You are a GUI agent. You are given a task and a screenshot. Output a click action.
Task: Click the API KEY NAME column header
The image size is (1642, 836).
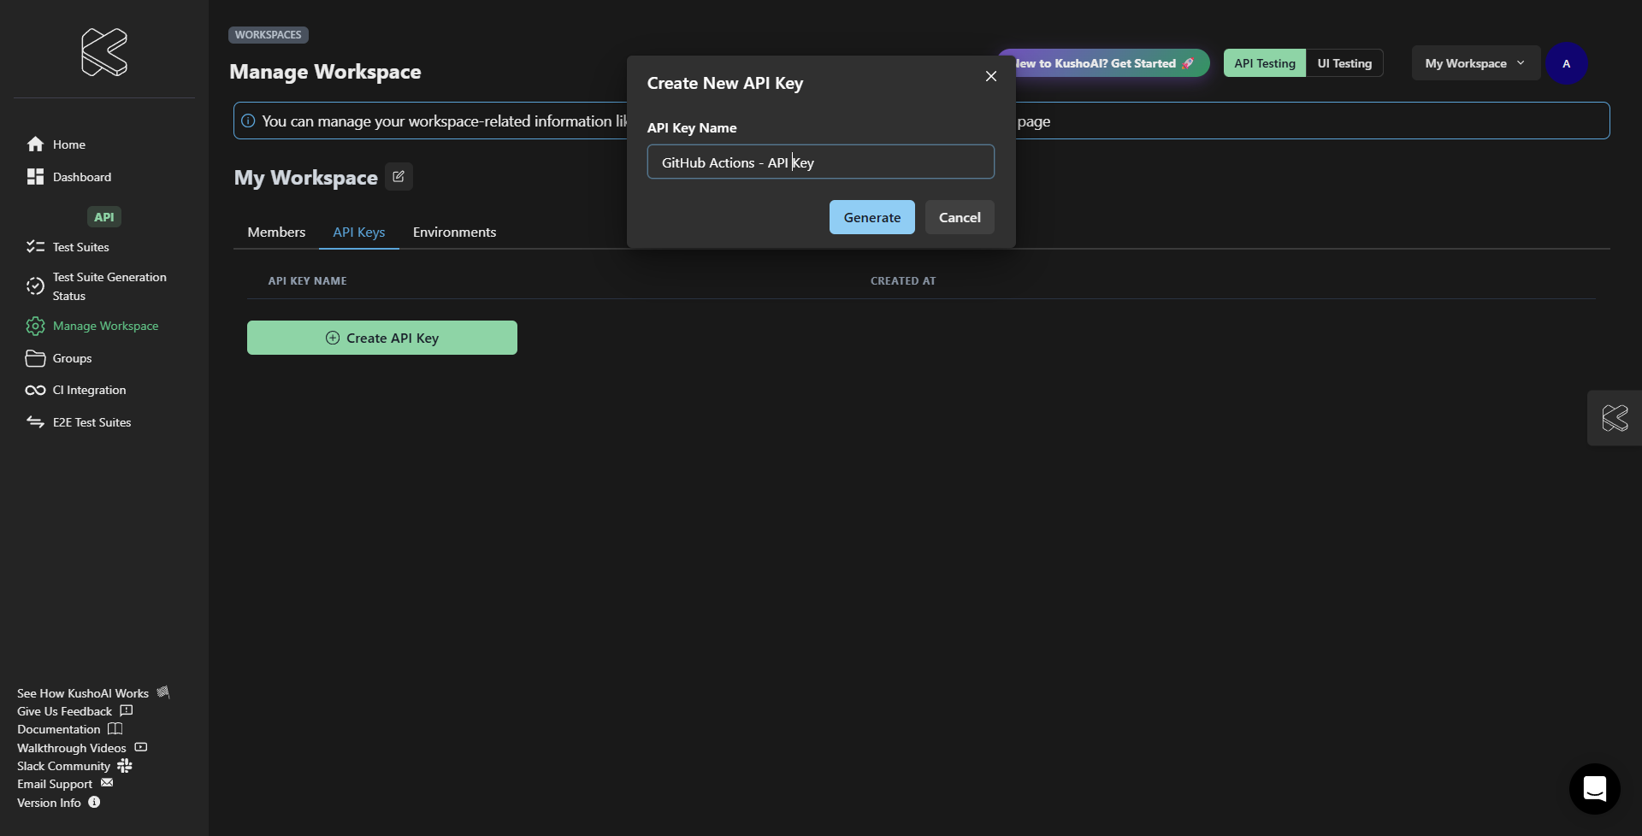point(308,280)
